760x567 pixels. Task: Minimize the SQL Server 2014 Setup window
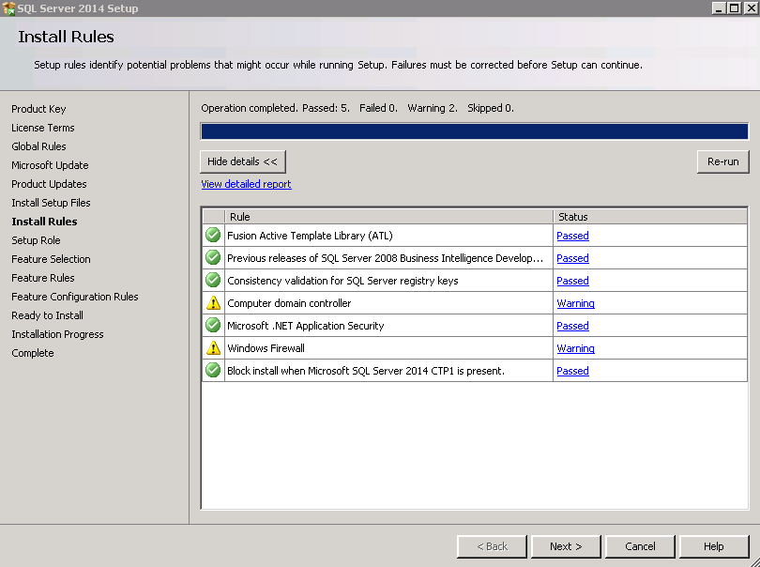pos(720,8)
